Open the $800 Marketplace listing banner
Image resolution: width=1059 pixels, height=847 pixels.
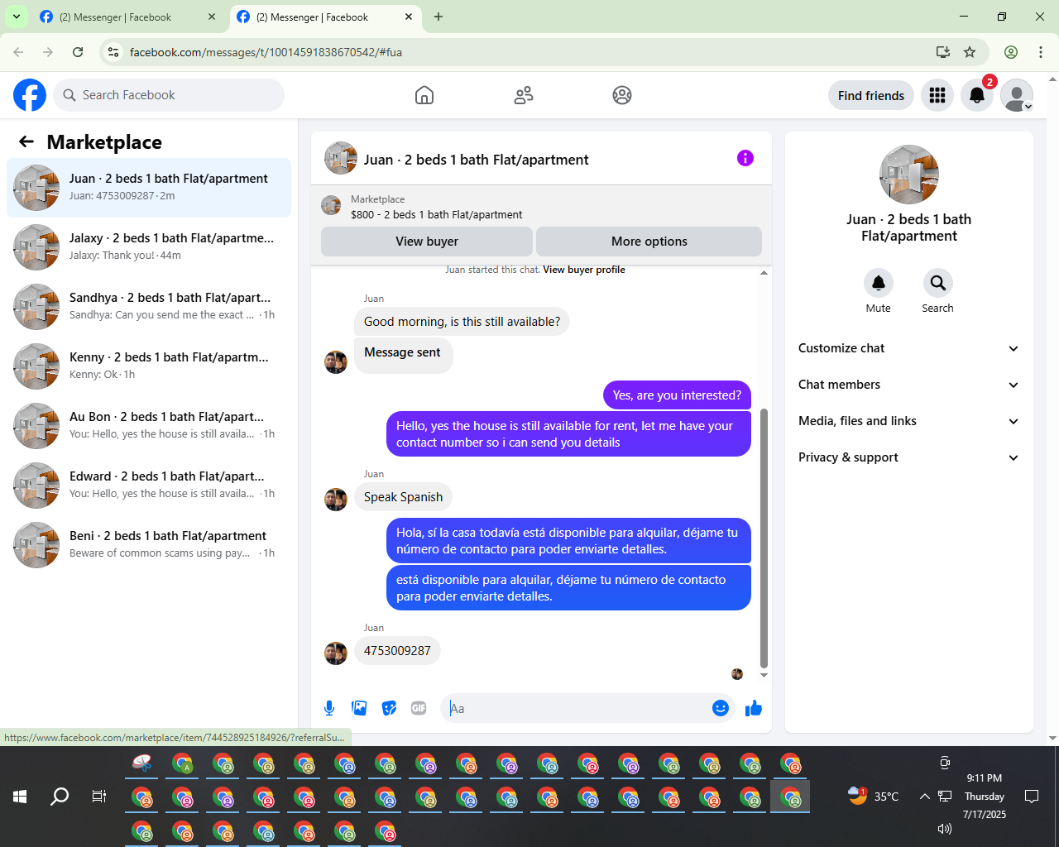[x=541, y=207]
